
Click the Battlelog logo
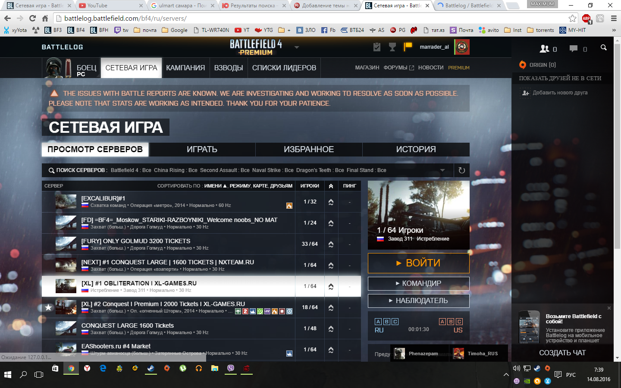click(63, 47)
